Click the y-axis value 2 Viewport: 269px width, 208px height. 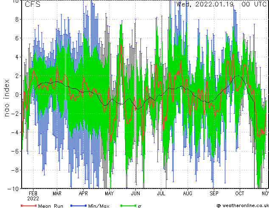tap(17, 76)
